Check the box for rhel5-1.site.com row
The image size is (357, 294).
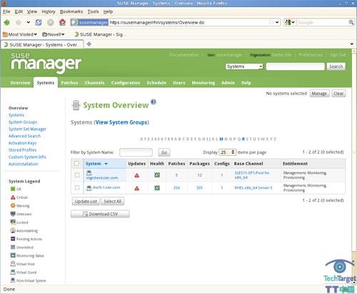(77, 187)
